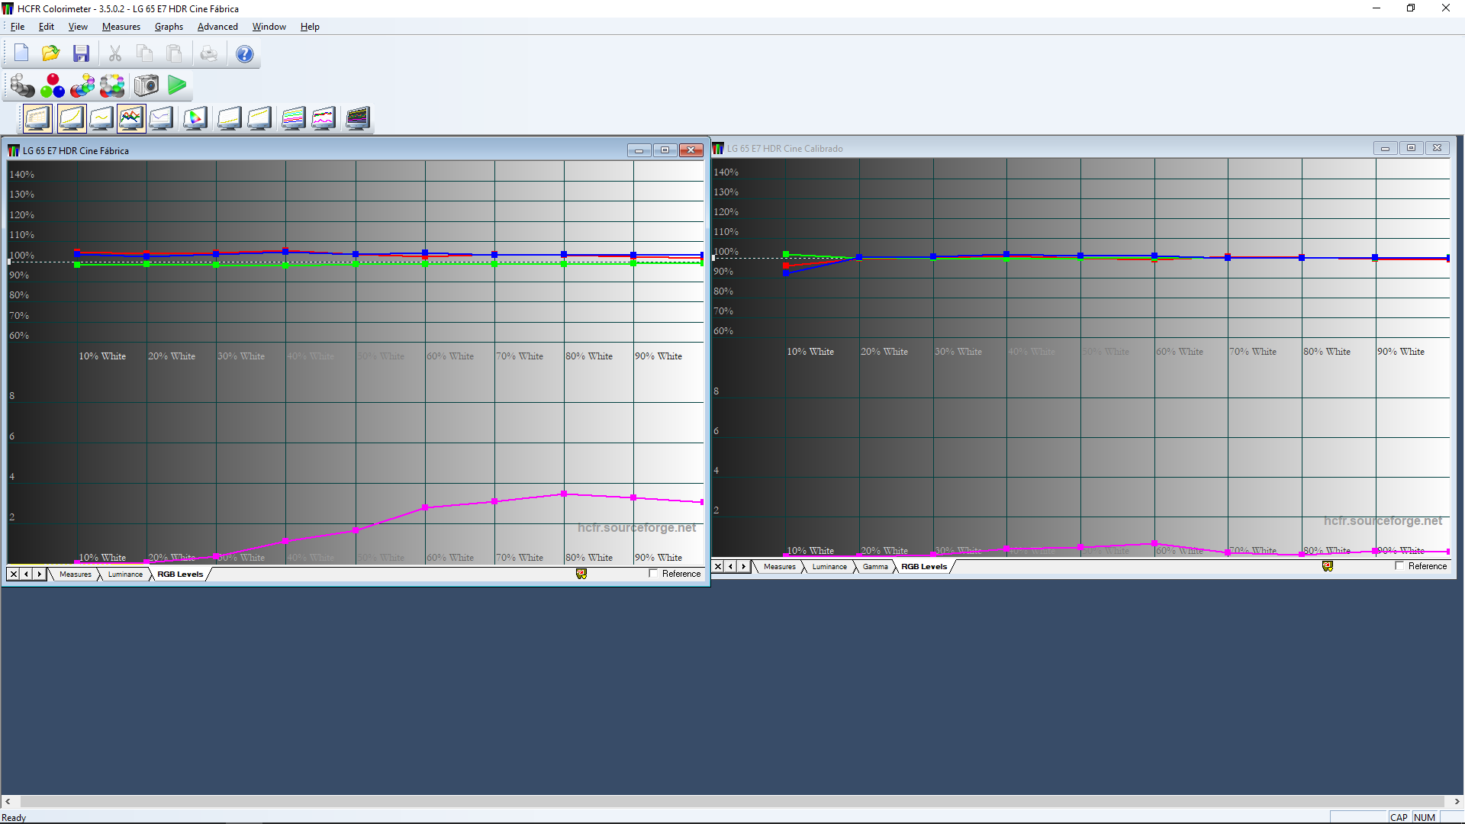Start continuous measures with green play icon
The height and width of the screenshot is (824, 1465).
pos(177,85)
